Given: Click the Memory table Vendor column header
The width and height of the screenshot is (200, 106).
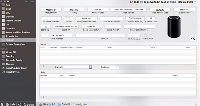Looking at the screenshot, I should tap(91, 47).
